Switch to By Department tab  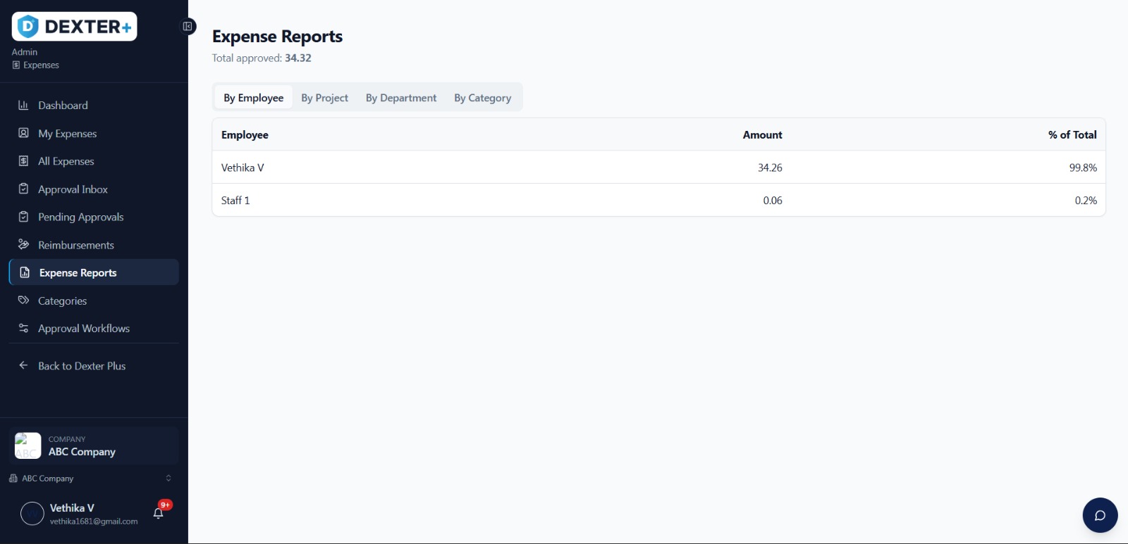tap(401, 98)
